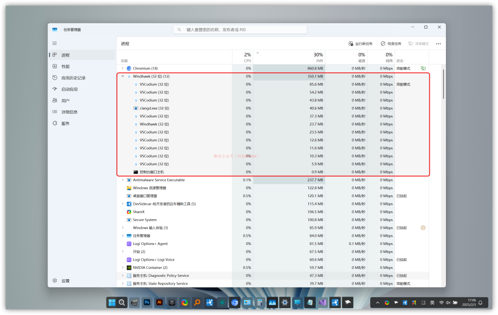
Task: Sort by the CPU column header
Action: pos(243,58)
